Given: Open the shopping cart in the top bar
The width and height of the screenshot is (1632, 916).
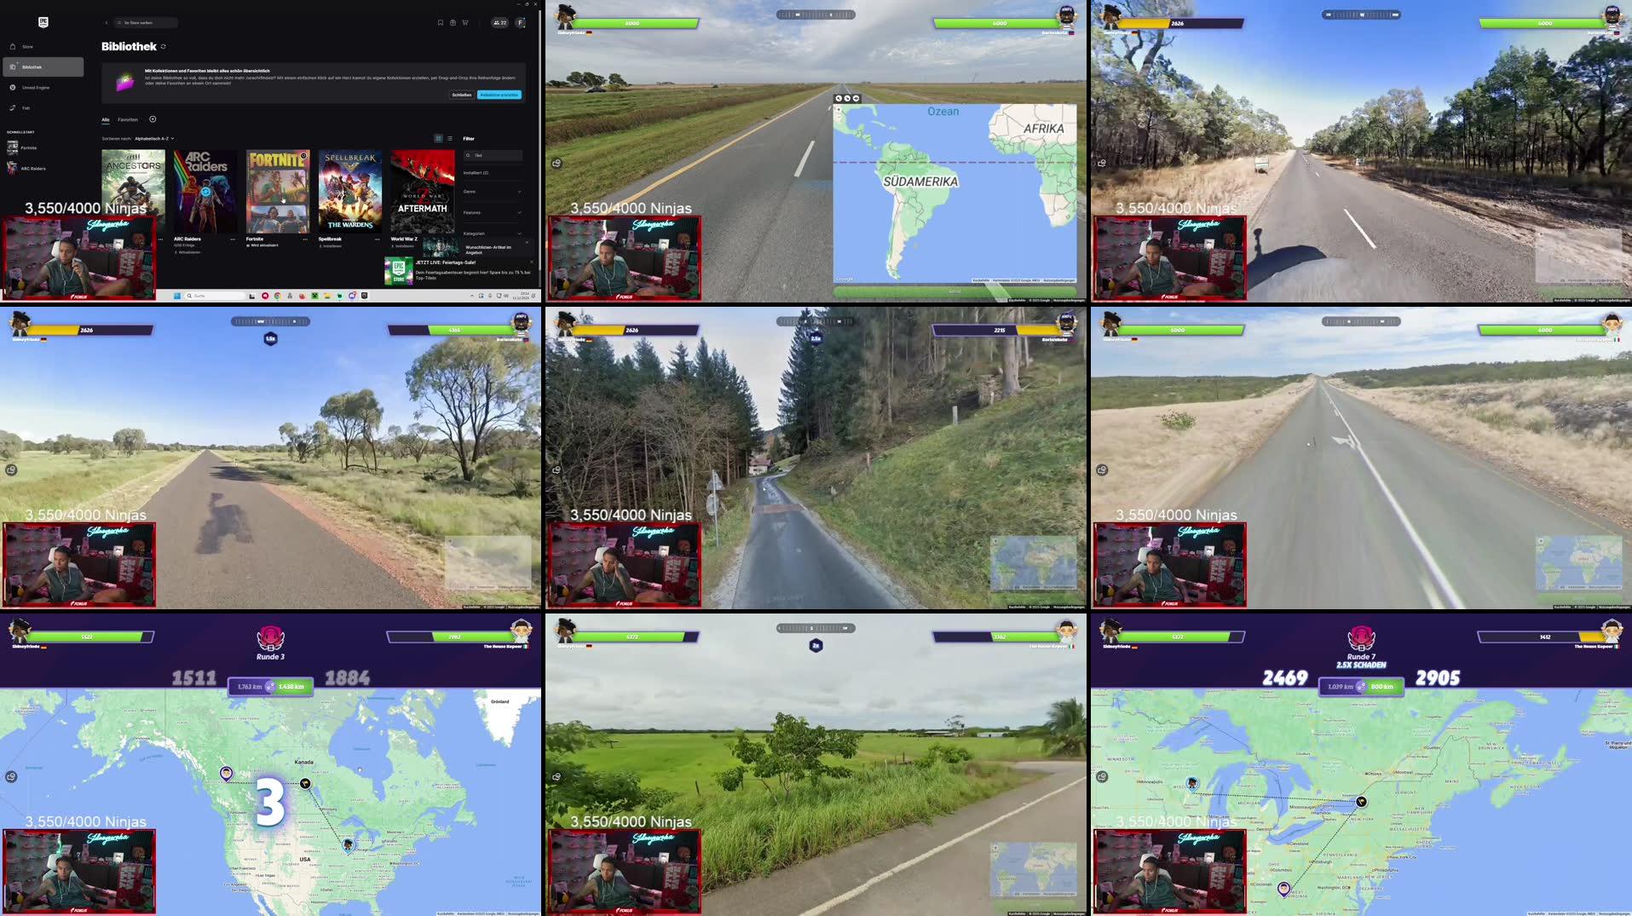Looking at the screenshot, I should pos(464,23).
